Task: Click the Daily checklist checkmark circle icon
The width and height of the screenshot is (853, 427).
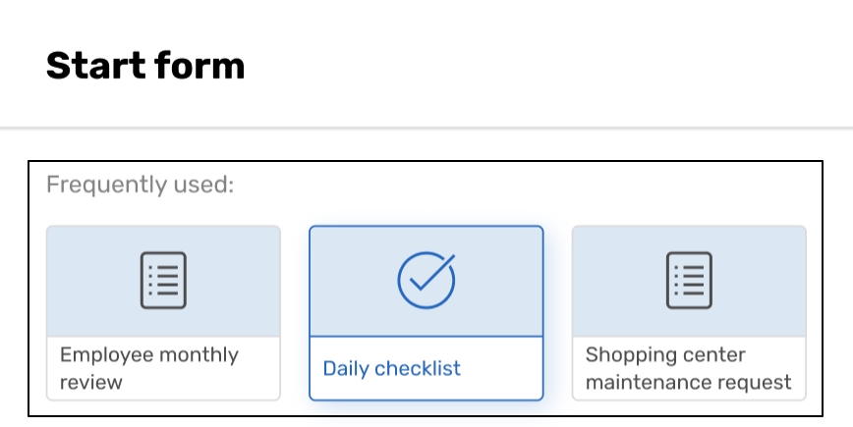Action: click(x=426, y=281)
